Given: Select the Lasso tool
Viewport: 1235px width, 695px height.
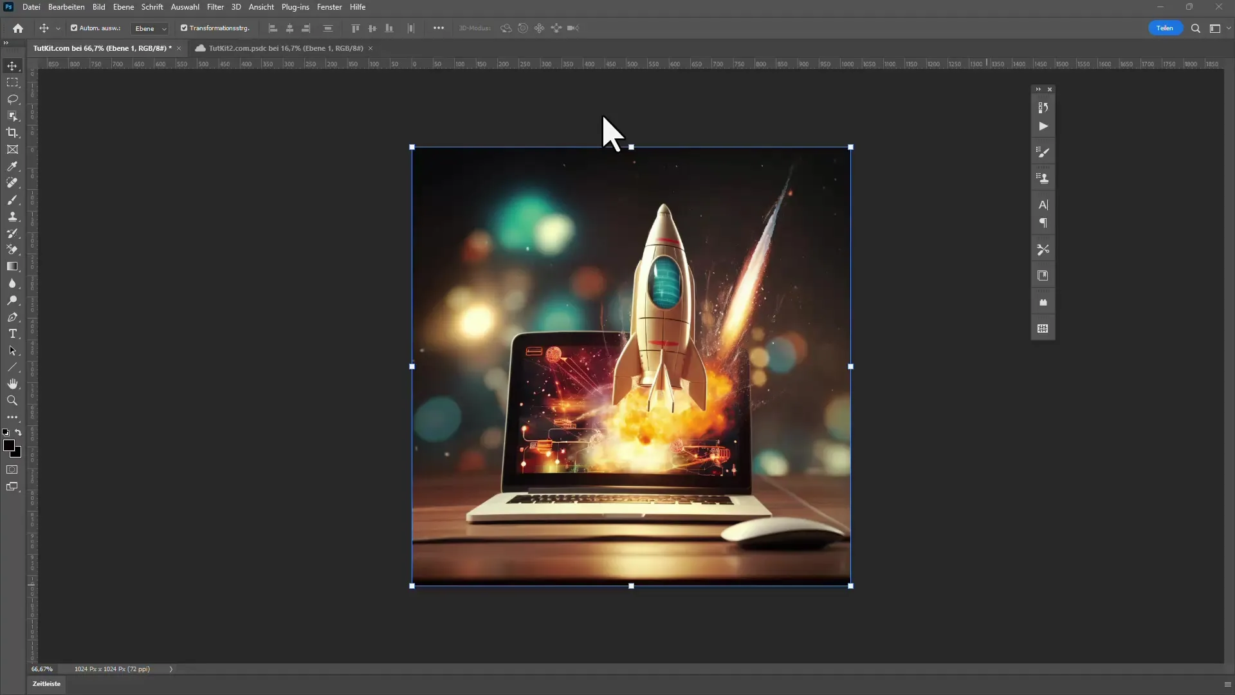Looking at the screenshot, I should [x=12, y=100].
